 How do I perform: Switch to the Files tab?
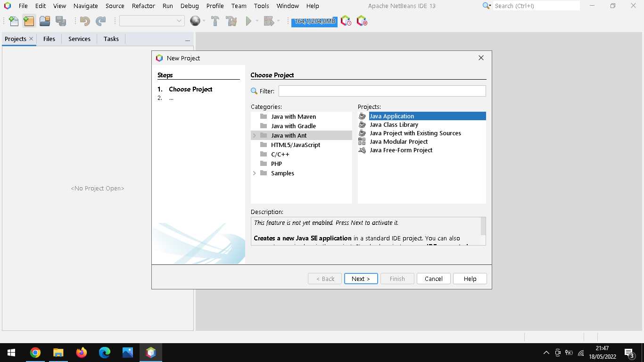[49, 39]
